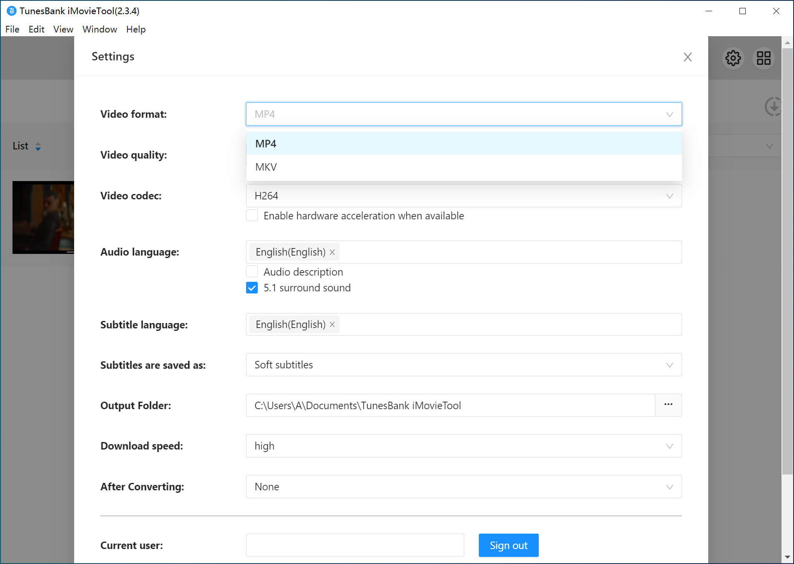
Task: Click the scrollbar up arrow
Action: [787, 42]
